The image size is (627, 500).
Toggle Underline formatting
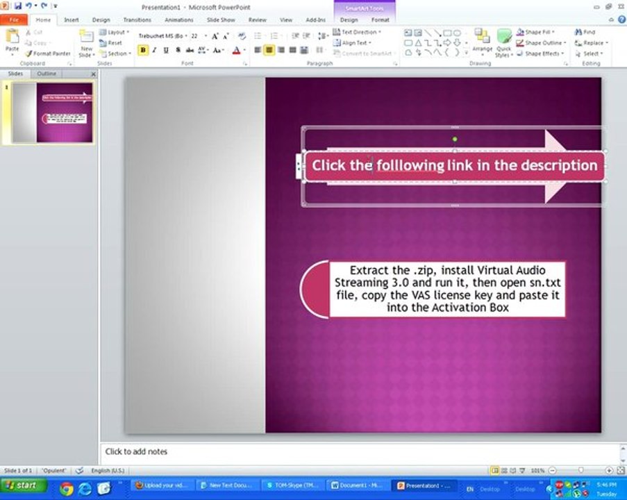coord(166,50)
